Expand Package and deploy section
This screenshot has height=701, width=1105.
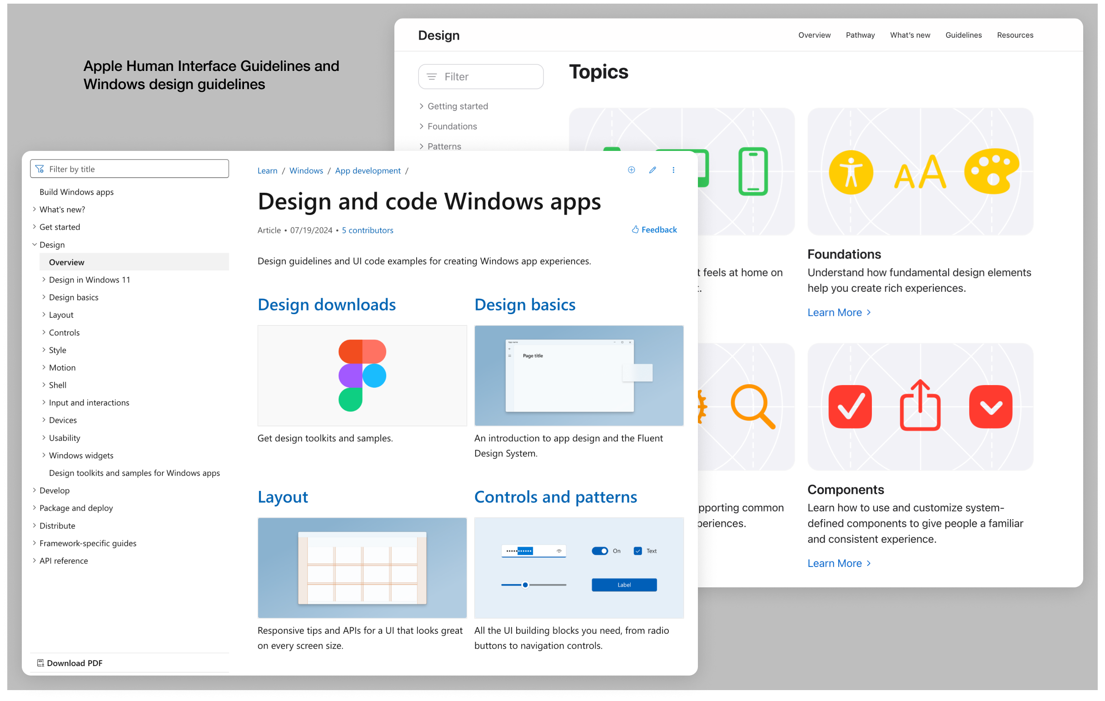(35, 508)
